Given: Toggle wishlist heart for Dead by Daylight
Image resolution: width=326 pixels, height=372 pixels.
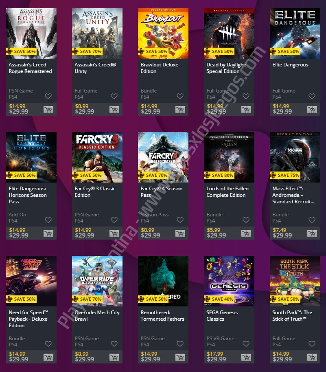Looking at the screenshot, I should pos(246,96).
